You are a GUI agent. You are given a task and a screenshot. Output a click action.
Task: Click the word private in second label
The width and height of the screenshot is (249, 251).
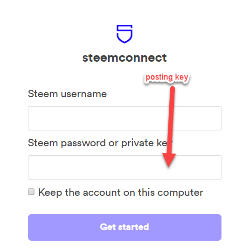click(x=138, y=143)
